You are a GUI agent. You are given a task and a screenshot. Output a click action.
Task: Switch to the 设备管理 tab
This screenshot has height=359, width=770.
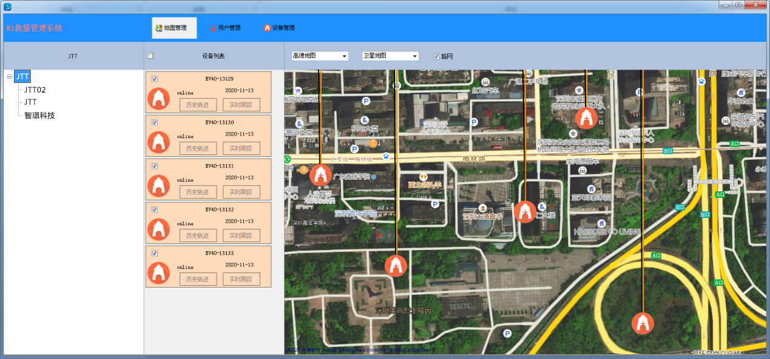tap(279, 28)
